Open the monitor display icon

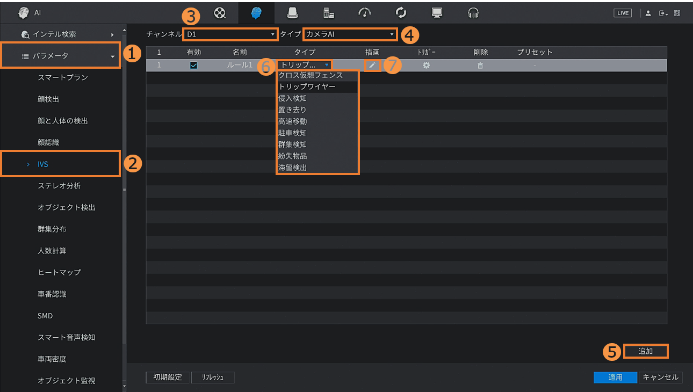click(x=438, y=13)
